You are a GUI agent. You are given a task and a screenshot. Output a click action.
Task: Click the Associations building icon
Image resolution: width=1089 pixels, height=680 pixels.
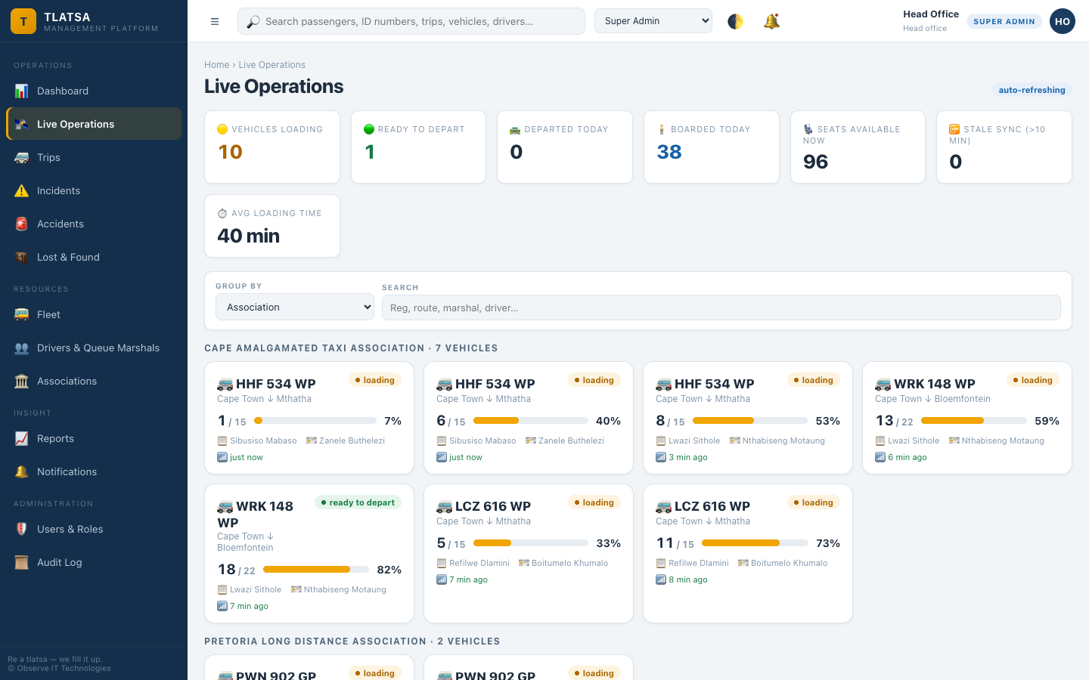pyautogui.click(x=22, y=381)
